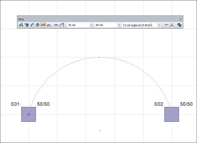Viewport: 197px width, 143px height.
Task: Expand the 35 cm width dropdown
Action: [91, 25]
